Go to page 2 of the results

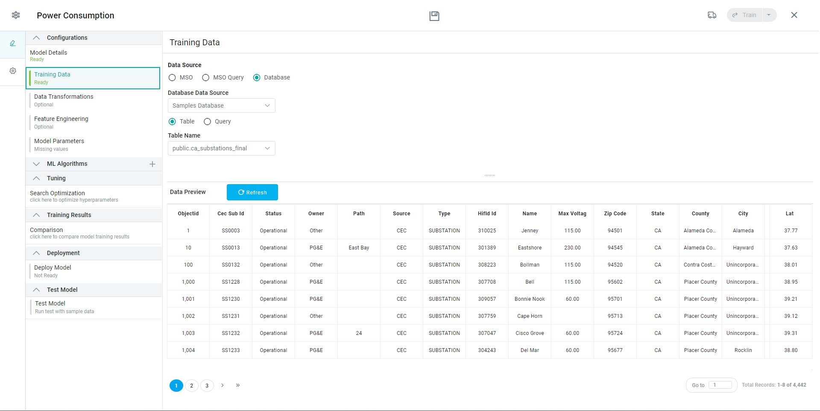[192, 386]
